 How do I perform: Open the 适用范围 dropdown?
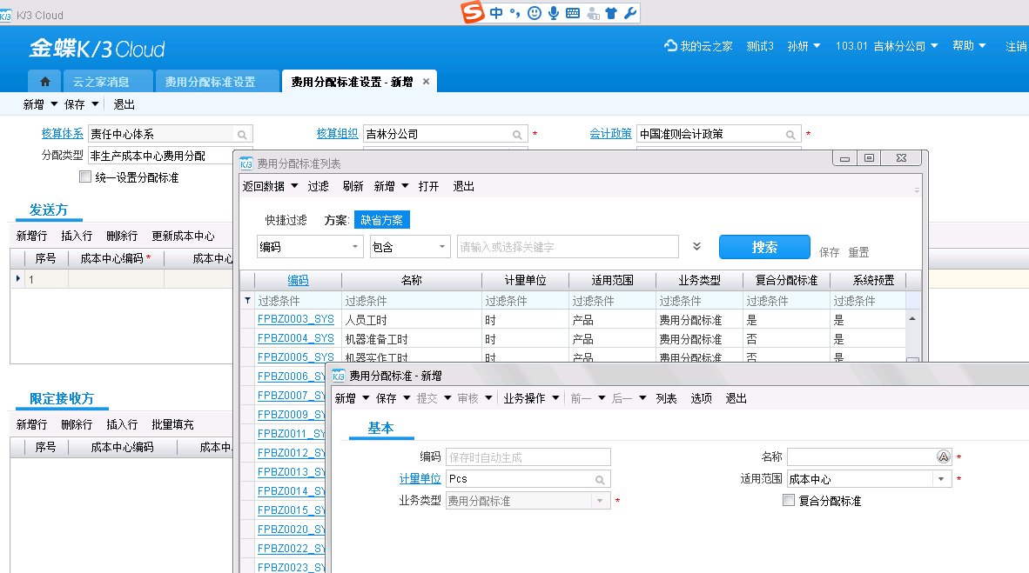(x=942, y=478)
